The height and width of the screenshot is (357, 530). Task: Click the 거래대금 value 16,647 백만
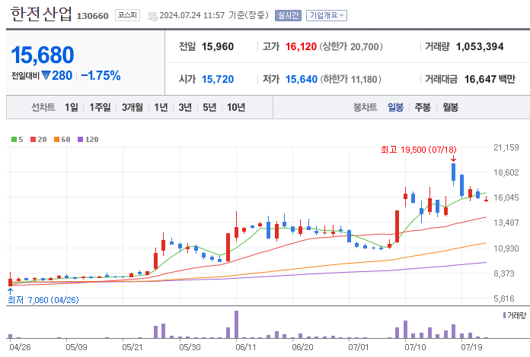[490, 79]
